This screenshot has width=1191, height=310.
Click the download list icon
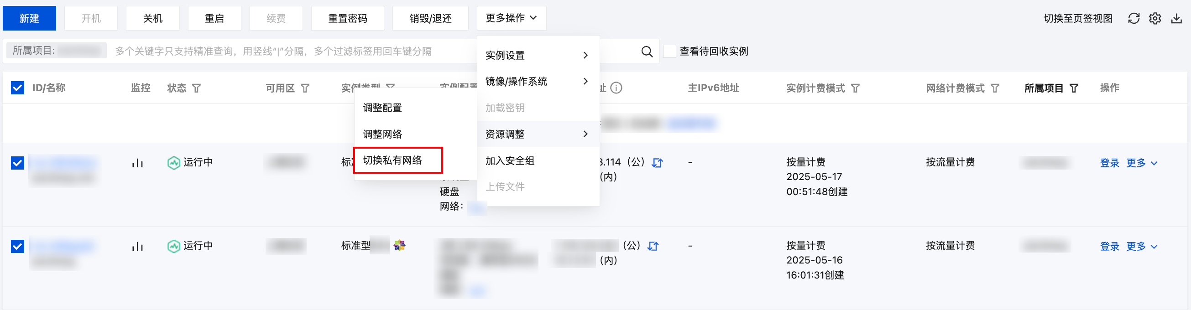click(1176, 19)
